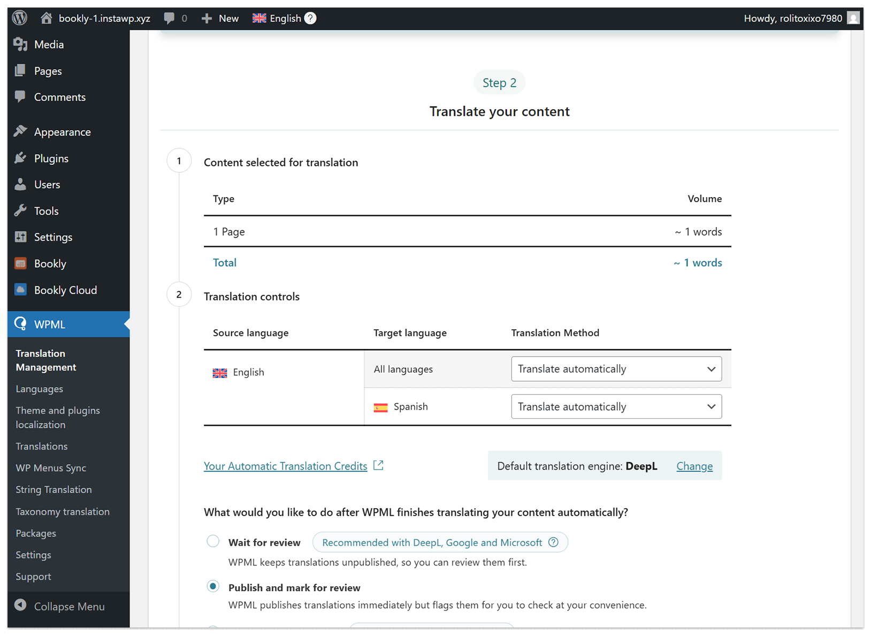The height and width of the screenshot is (635, 871).
Task: Click the Bookly calendar icon
Action: tap(20, 263)
